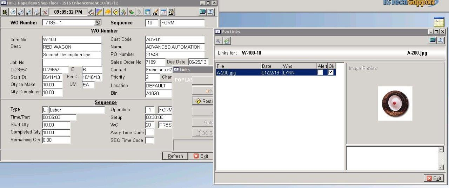
Task: Click the green link icon in the Evo Links toolbar
Action: pyautogui.click(x=227, y=41)
